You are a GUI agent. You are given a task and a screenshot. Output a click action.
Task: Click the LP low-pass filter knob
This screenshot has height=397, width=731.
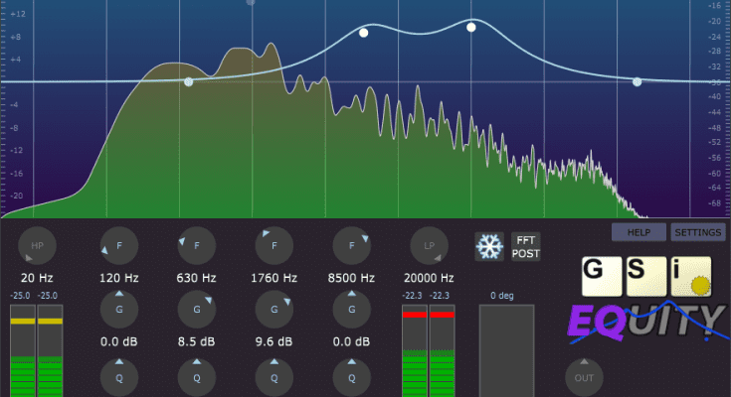click(429, 245)
